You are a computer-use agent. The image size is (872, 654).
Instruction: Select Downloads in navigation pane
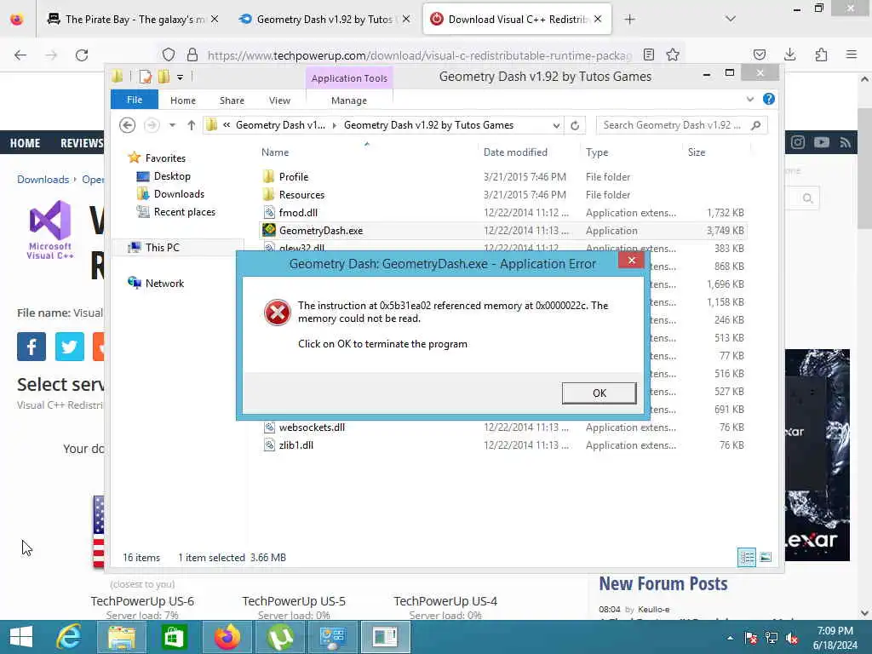(x=179, y=194)
